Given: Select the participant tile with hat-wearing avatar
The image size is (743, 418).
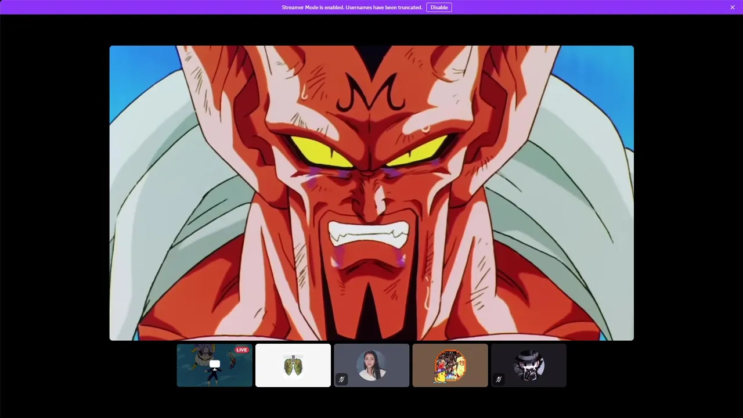Looking at the screenshot, I should pyautogui.click(x=528, y=365).
